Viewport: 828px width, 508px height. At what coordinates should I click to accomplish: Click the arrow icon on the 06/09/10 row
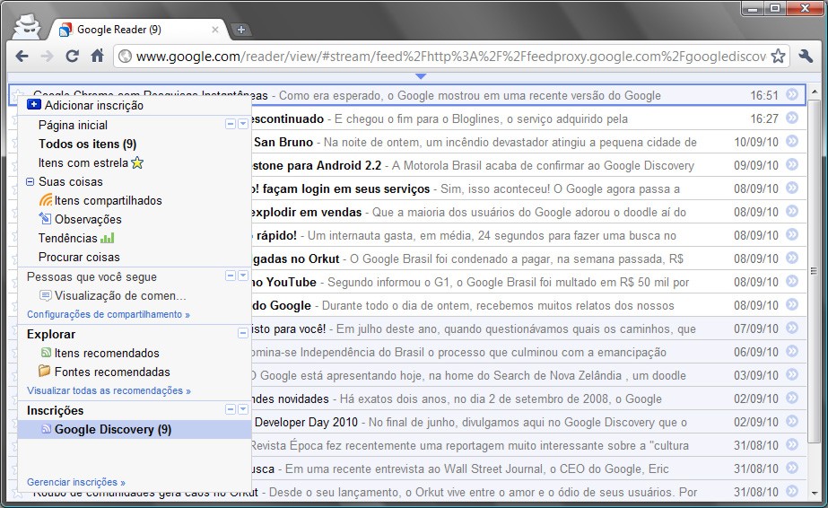(x=791, y=351)
